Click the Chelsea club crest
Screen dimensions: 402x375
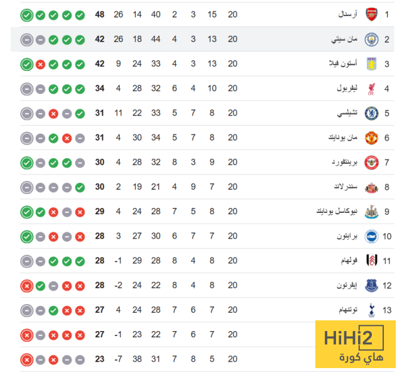371,114
